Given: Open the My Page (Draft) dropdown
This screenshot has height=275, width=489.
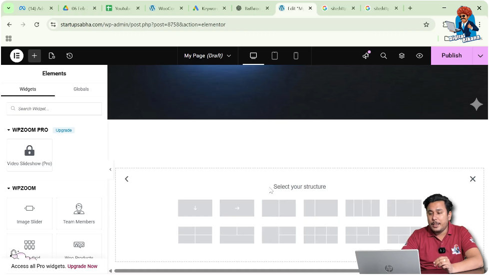Looking at the screenshot, I should tap(208, 56).
